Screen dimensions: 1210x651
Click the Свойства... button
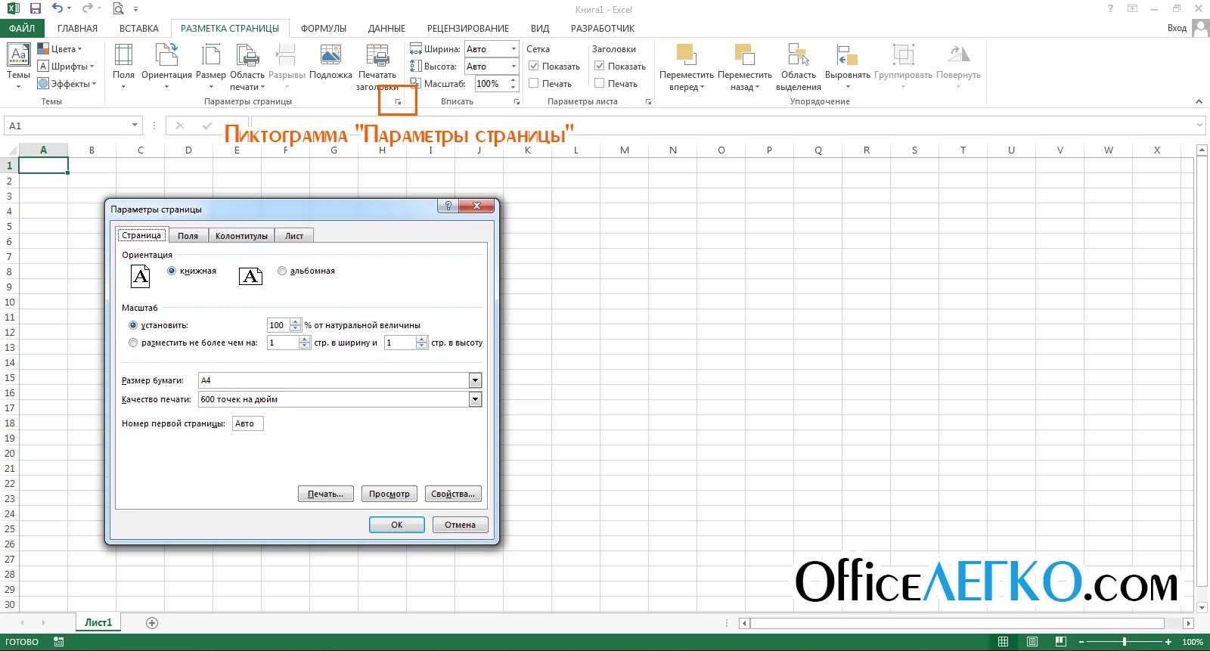[x=453, y=494]
